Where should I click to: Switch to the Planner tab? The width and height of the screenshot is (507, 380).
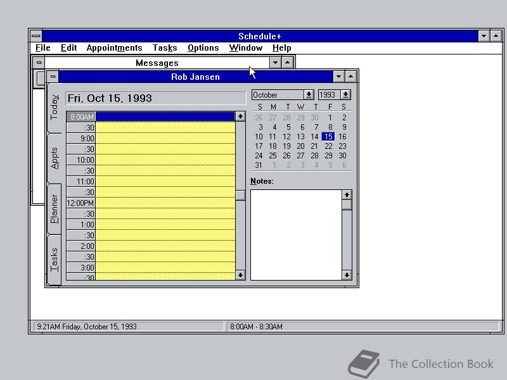[x=55, y=209]
